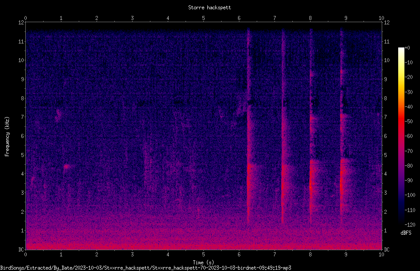Click the '-100' value on the colorbar scale
The height and width of the screenshot is (271, 420).
click(x=410, y=195)
